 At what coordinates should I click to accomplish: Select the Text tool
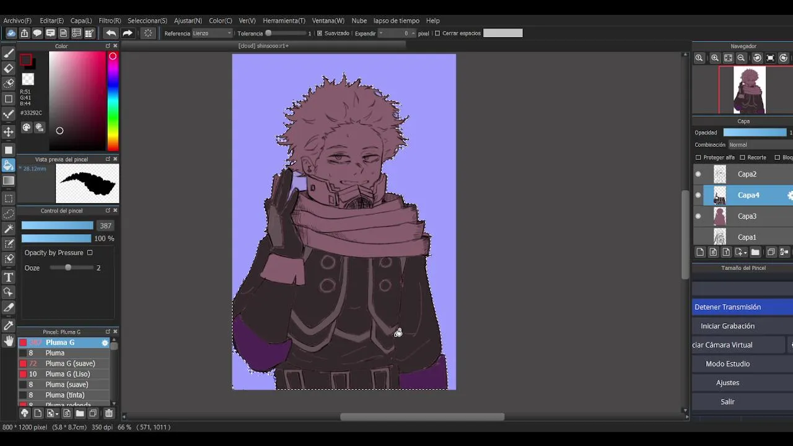click(9, 278)
